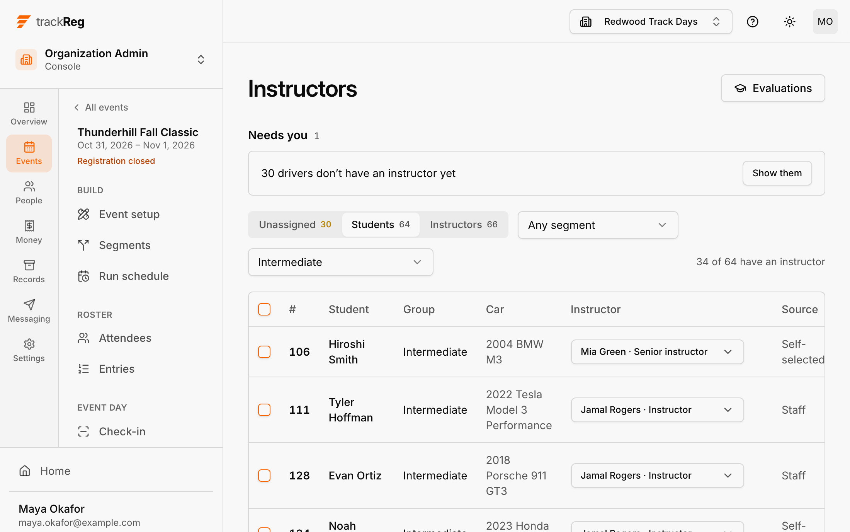Change Hiroshi Smith's instructor Mia Green
The height and width of the screenshot is (532, 850).
657,352
